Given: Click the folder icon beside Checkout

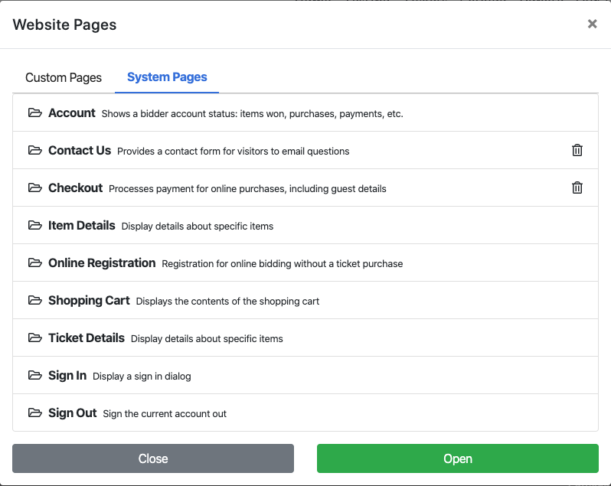Looking at the screenshot, I should click(x=34, y=188).
